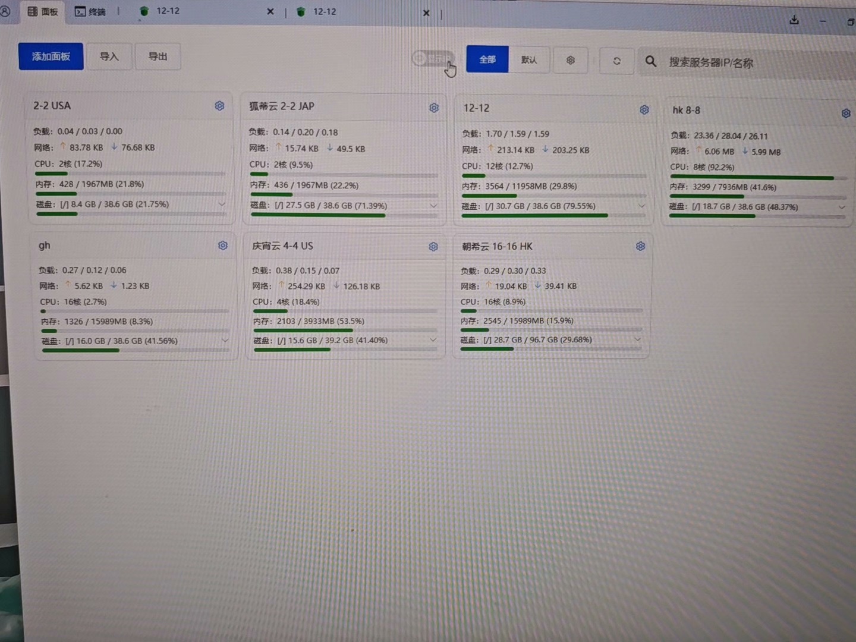Click the 朝希云 16-16 HK card title

tap(497, 246)
